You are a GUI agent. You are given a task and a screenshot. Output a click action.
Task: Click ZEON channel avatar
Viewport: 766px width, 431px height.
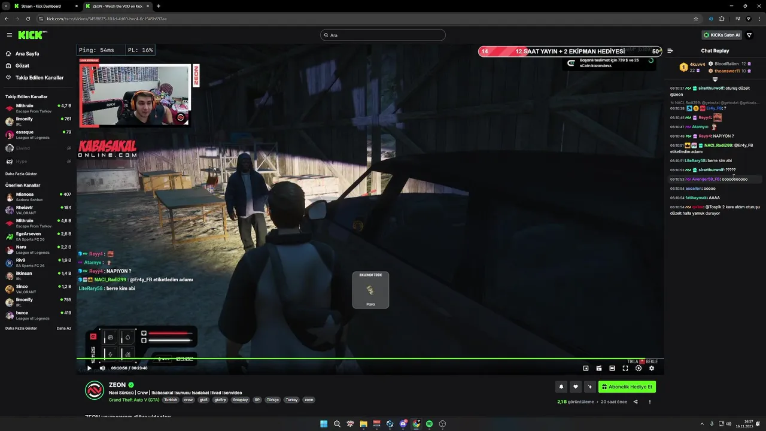pyautogui.click(x=94, y=391)
